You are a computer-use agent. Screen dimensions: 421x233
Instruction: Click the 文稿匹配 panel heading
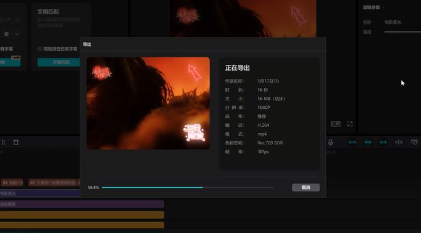[x=48, y=11]
